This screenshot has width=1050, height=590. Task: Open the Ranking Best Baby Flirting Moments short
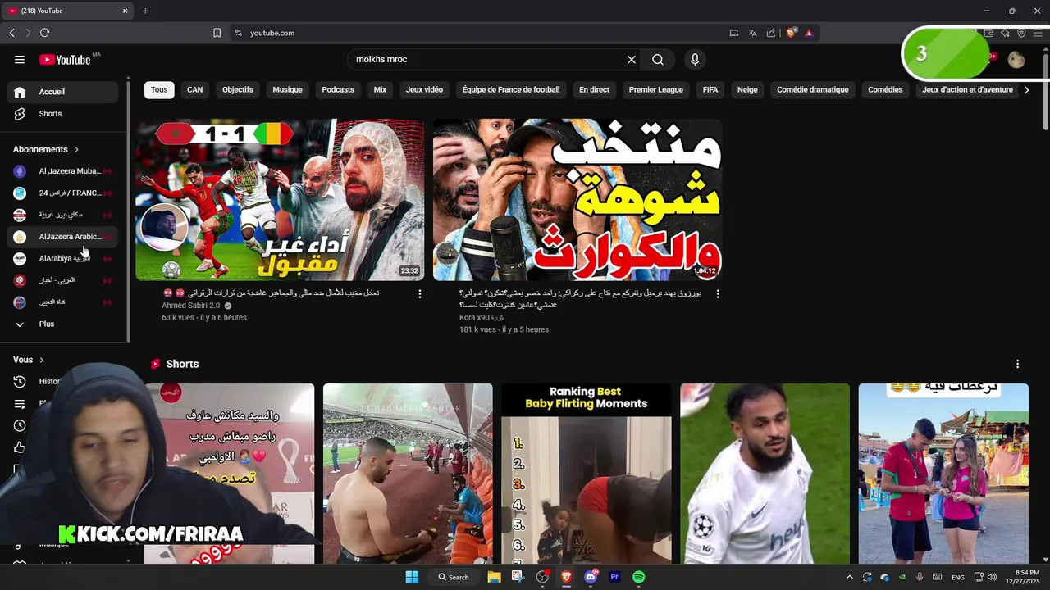(587, 474)
